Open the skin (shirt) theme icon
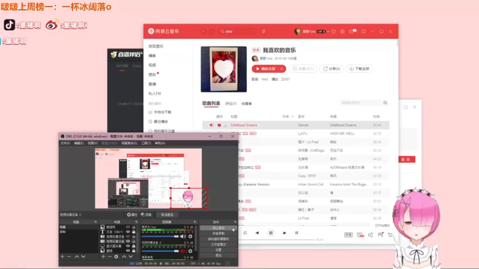Viewport: 479px width, 269px height. coord(334,32)
